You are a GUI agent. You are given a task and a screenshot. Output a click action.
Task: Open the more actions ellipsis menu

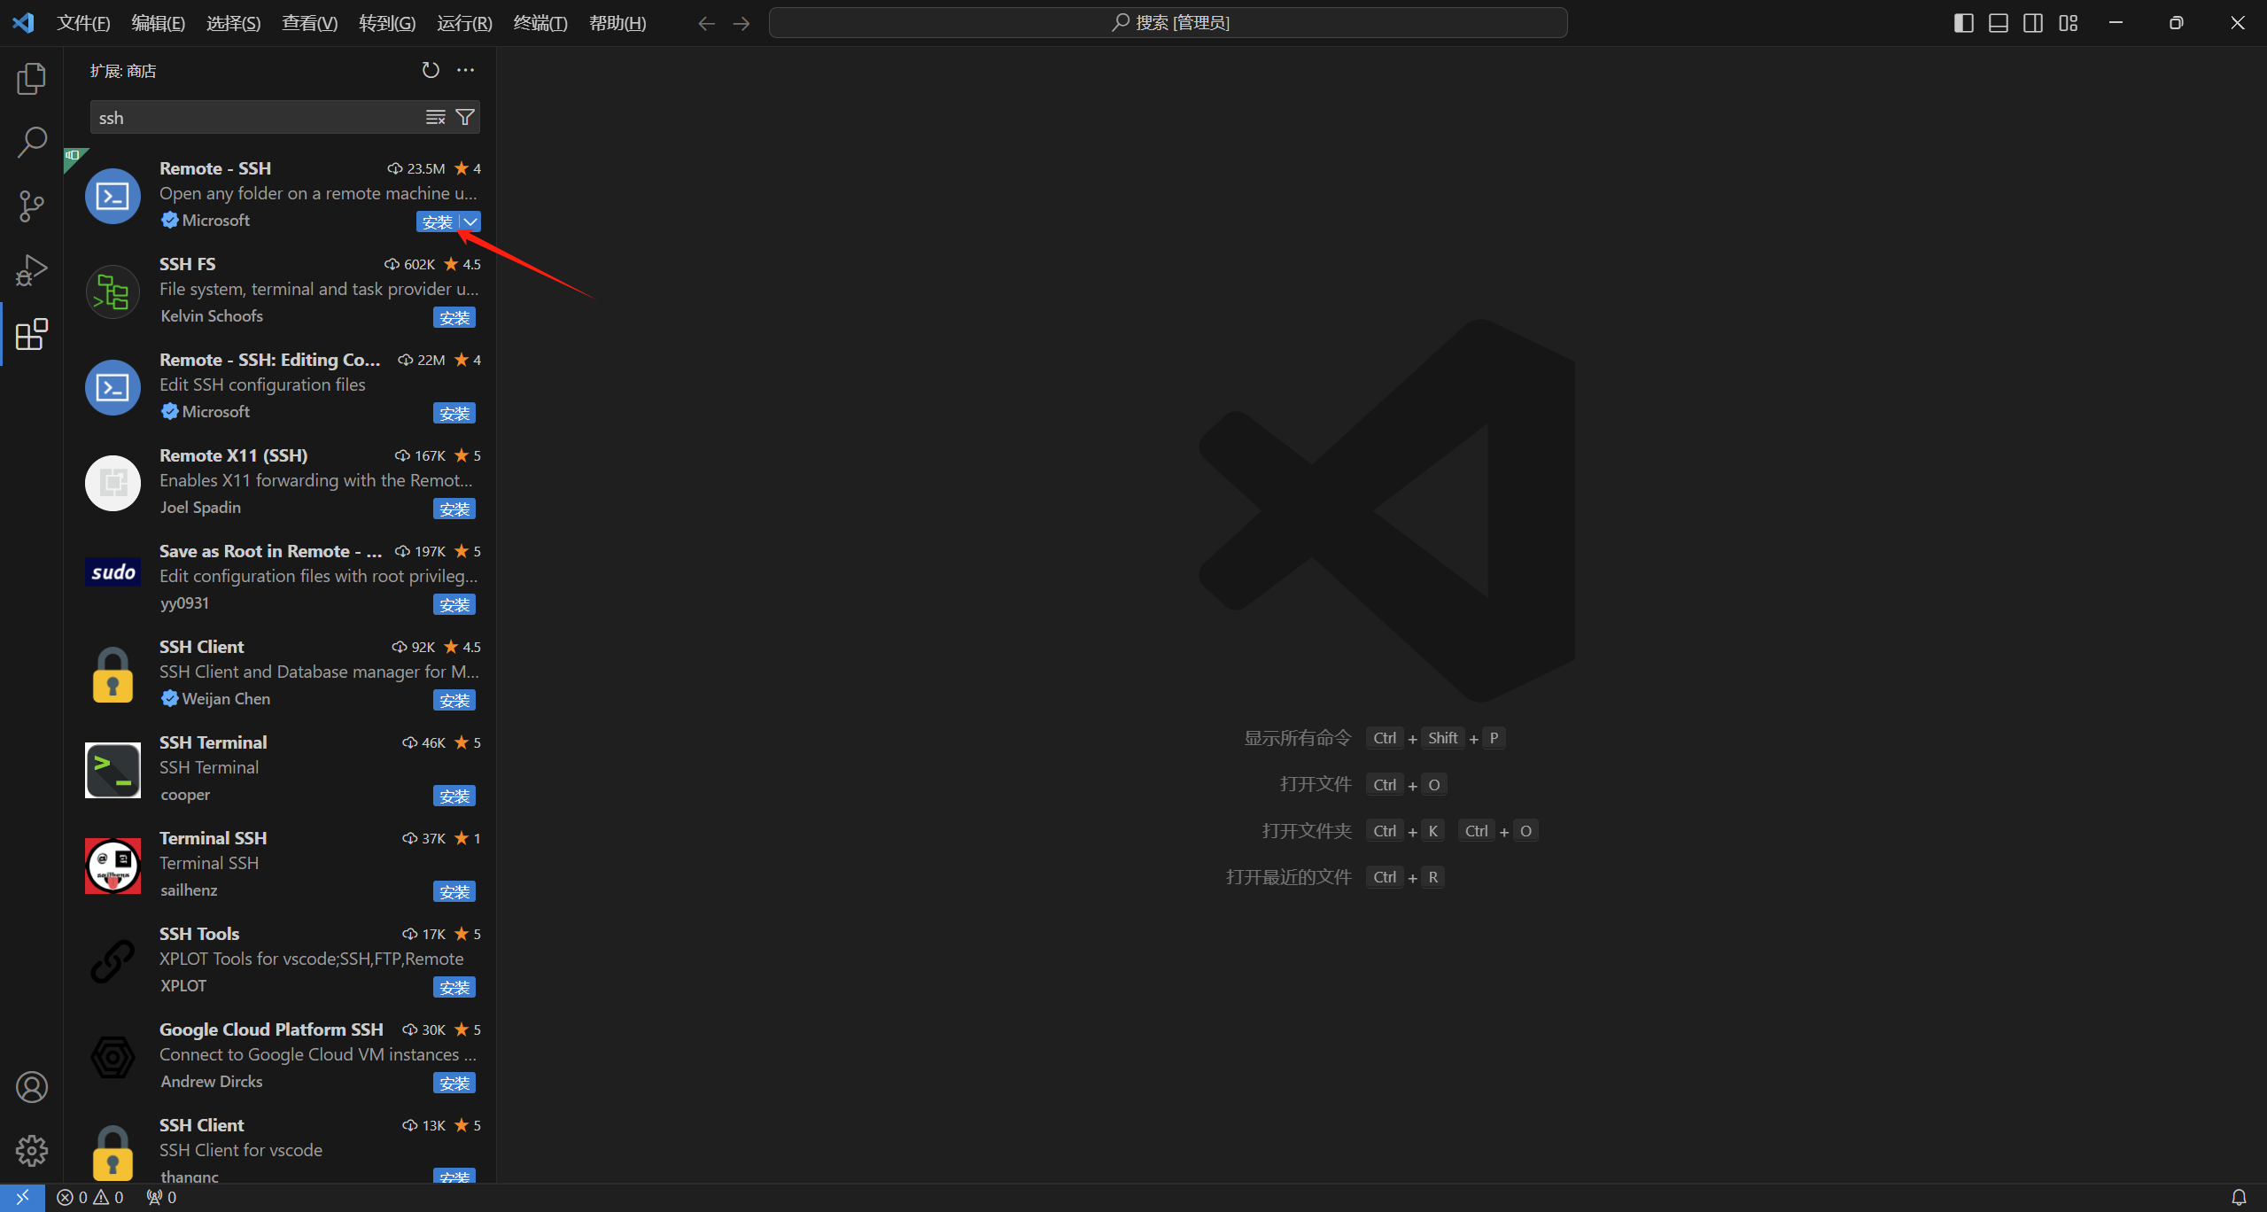pos(465,70)
